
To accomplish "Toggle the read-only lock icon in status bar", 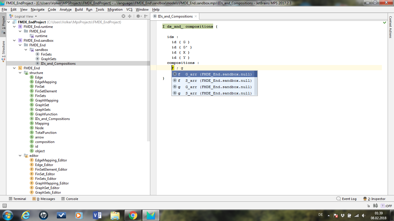I will (x=368, y=206).
